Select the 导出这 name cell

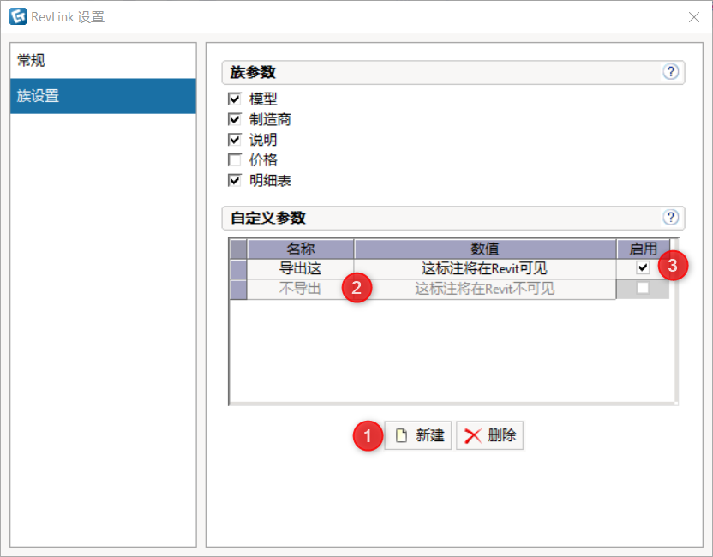click(300, 268)
